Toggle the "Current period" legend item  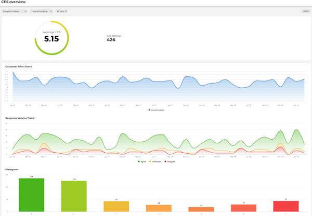pos(158,110)
